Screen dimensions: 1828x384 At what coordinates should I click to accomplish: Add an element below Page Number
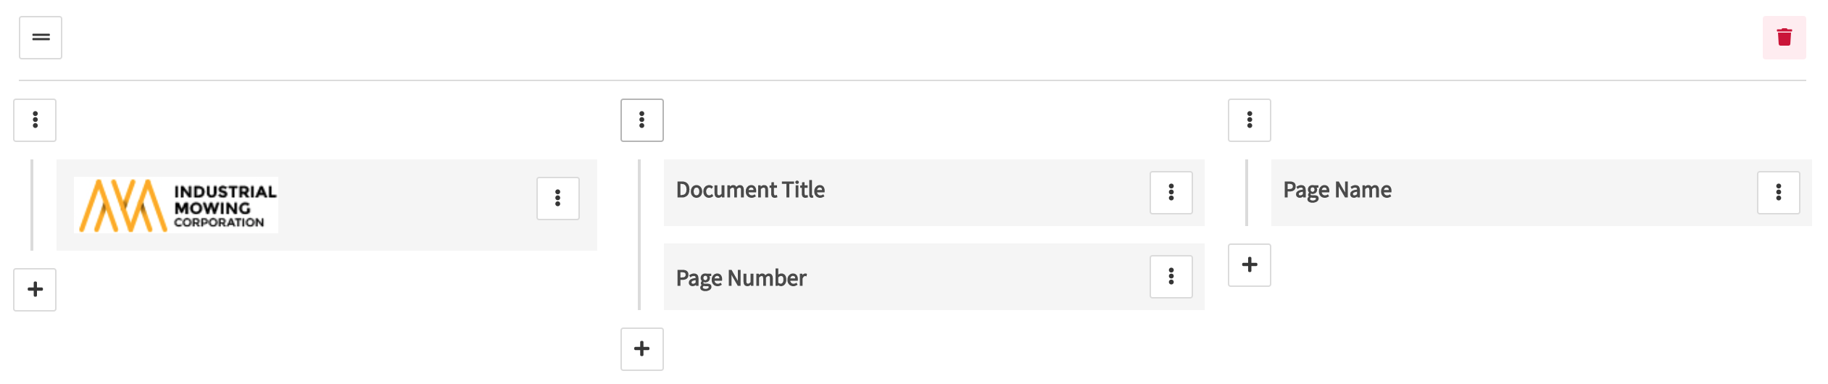point(641,349)
